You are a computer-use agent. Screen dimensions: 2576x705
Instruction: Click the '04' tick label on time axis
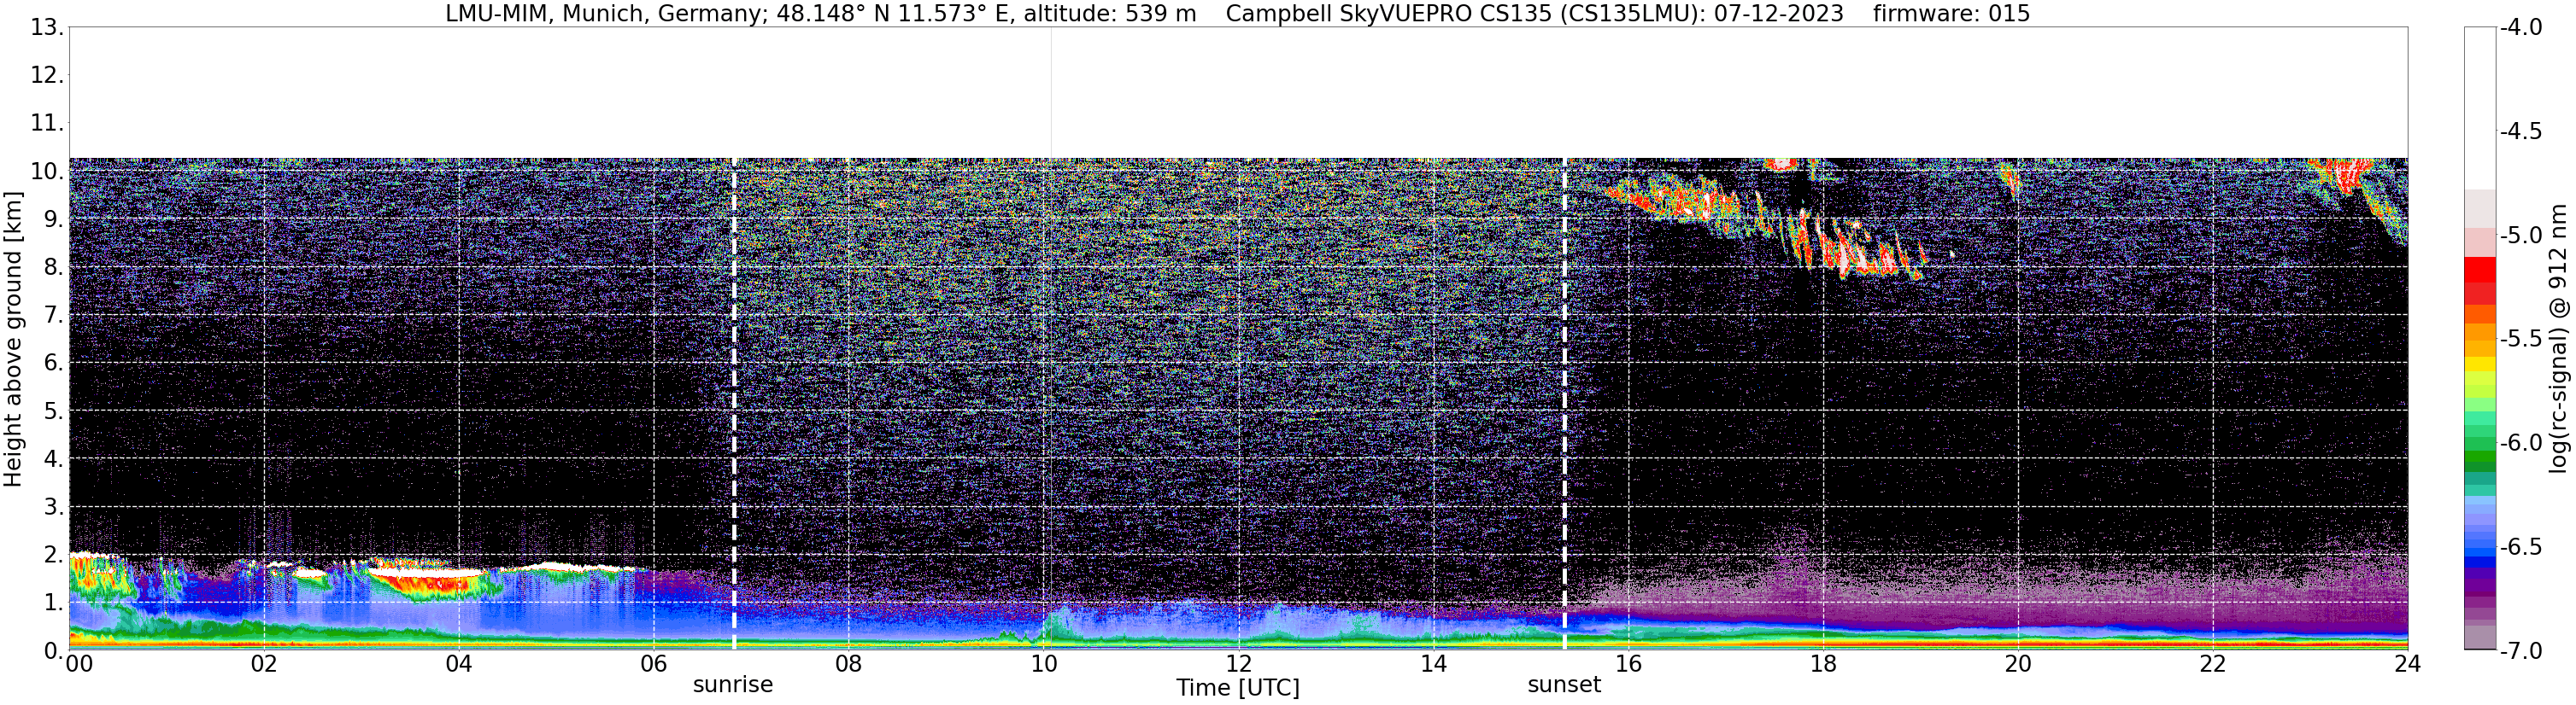[x=458, y=664]
